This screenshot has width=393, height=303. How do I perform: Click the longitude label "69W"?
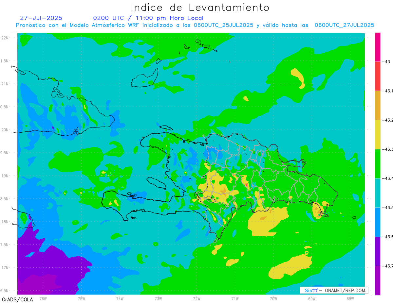tap(311, 298)
